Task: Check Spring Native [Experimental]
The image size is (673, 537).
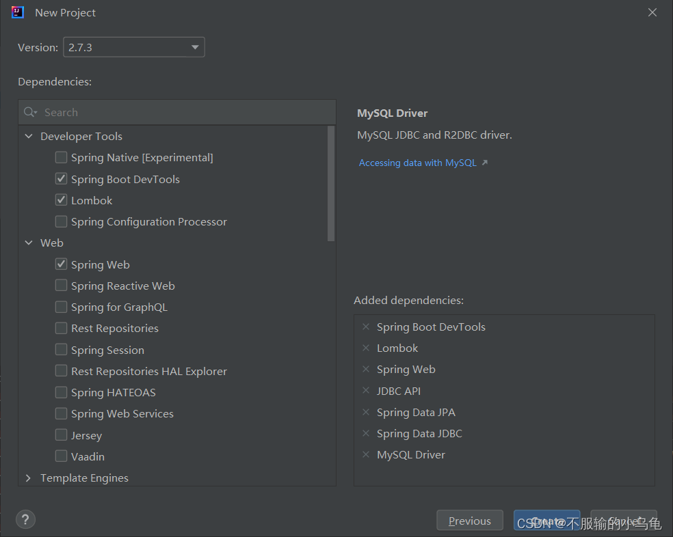Action: pos(61,157)
